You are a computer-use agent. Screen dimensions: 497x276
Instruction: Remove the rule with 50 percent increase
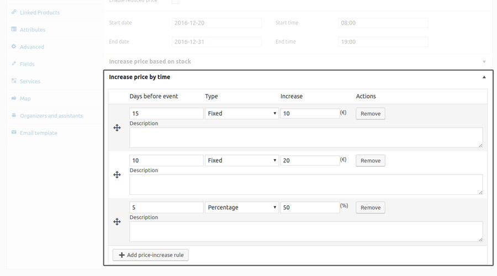(x=370, y=208)
